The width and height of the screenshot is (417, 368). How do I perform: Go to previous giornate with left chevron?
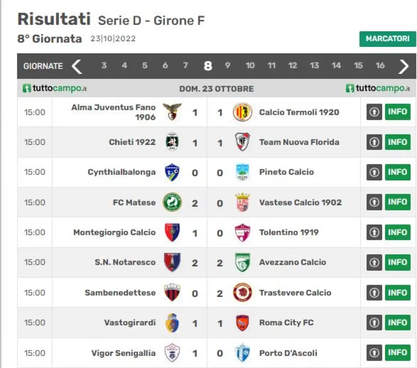click(77, 66)
